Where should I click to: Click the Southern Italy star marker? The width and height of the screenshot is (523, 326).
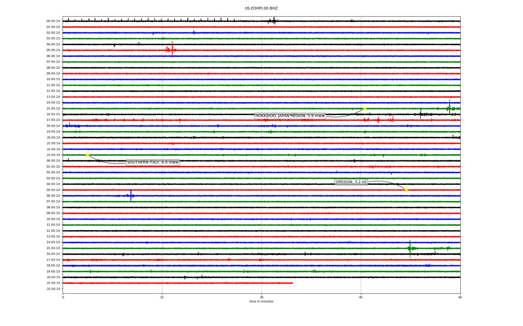pyautogui.click(x=87, y=155)
